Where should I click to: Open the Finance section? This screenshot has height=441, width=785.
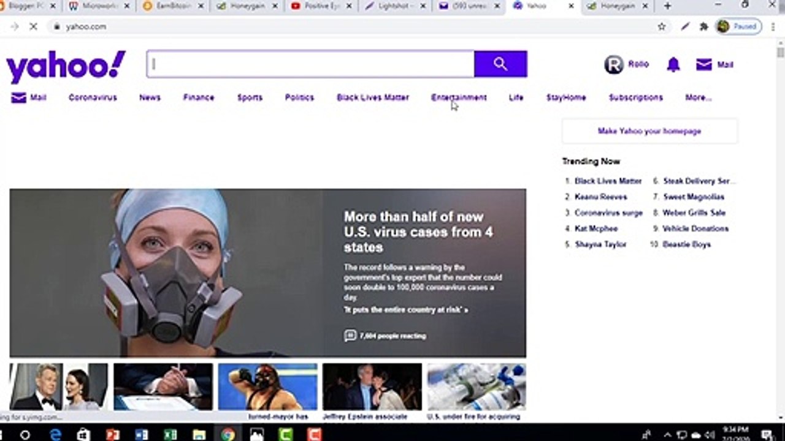coord(199,97)
